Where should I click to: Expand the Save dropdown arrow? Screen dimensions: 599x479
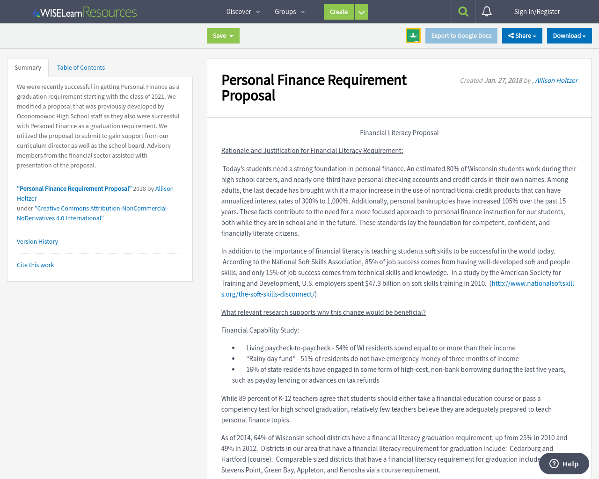(x=233, y=36)
